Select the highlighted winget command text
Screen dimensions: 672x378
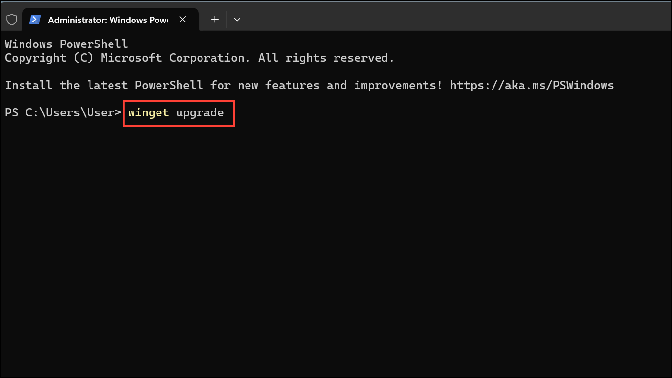point(148,112)
